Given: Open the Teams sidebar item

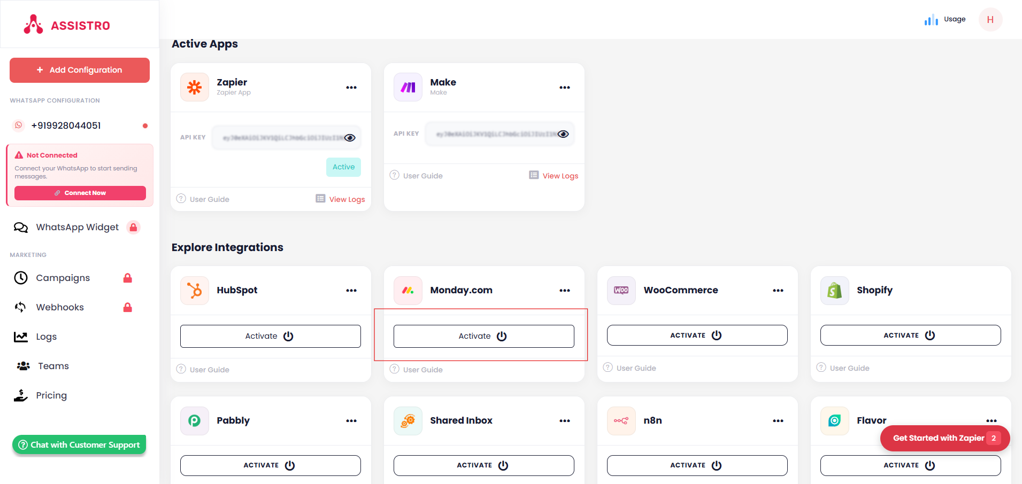Looking at the screenshot, I should [x=53, y=366].
